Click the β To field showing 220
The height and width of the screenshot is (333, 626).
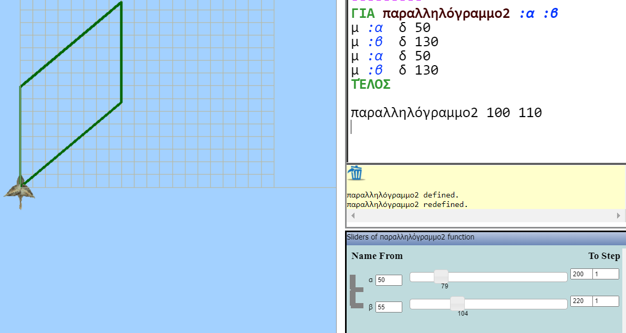(581, 301)
